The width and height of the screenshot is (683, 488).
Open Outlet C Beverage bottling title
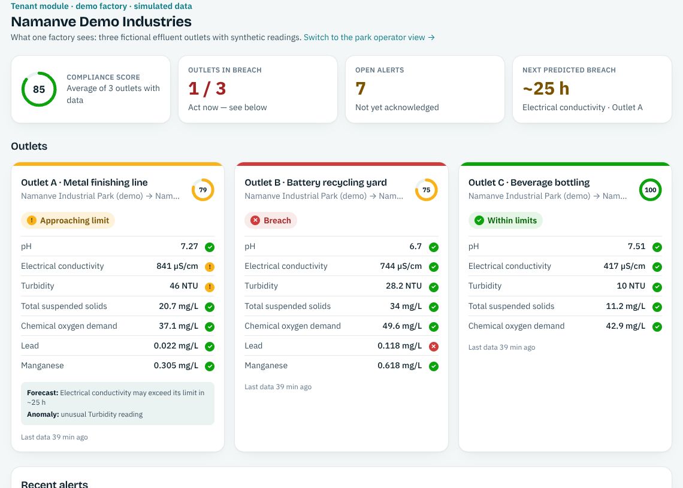click(x=529, y=183)
